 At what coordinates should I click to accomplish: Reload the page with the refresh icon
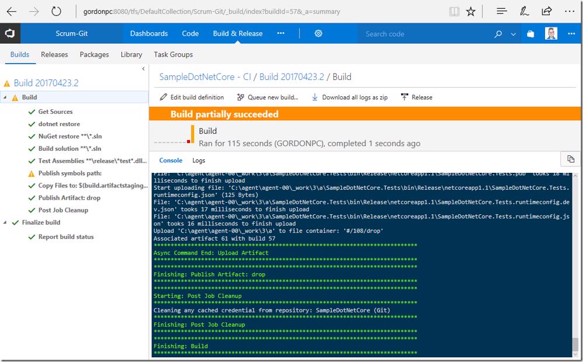pyautogui.click(x=56, y=12)
